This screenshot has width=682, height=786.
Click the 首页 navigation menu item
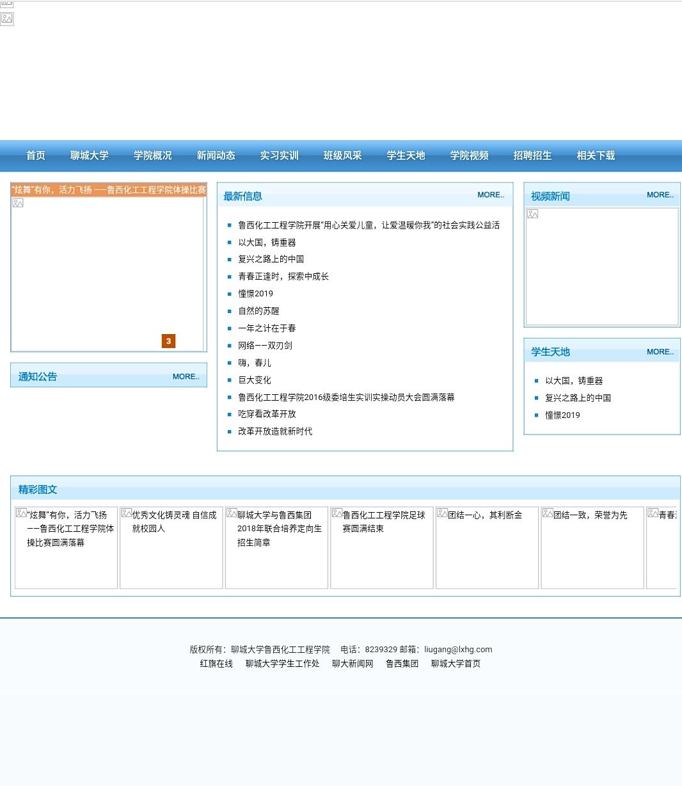click(x=36, y=156)
